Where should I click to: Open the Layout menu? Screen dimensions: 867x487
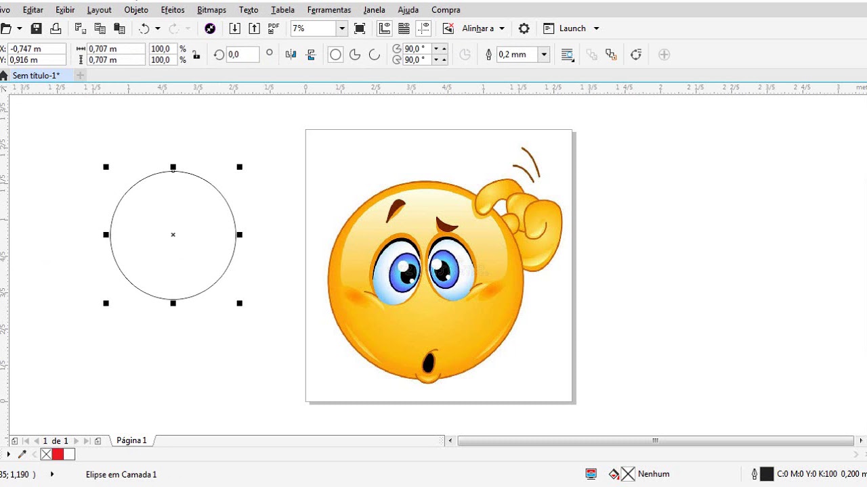click(x=99, y=10)
